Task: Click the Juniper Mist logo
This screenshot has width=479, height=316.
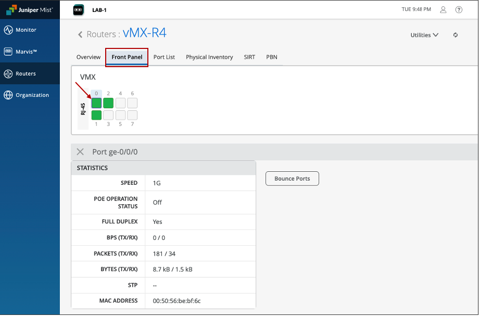Action: point(29,9)
